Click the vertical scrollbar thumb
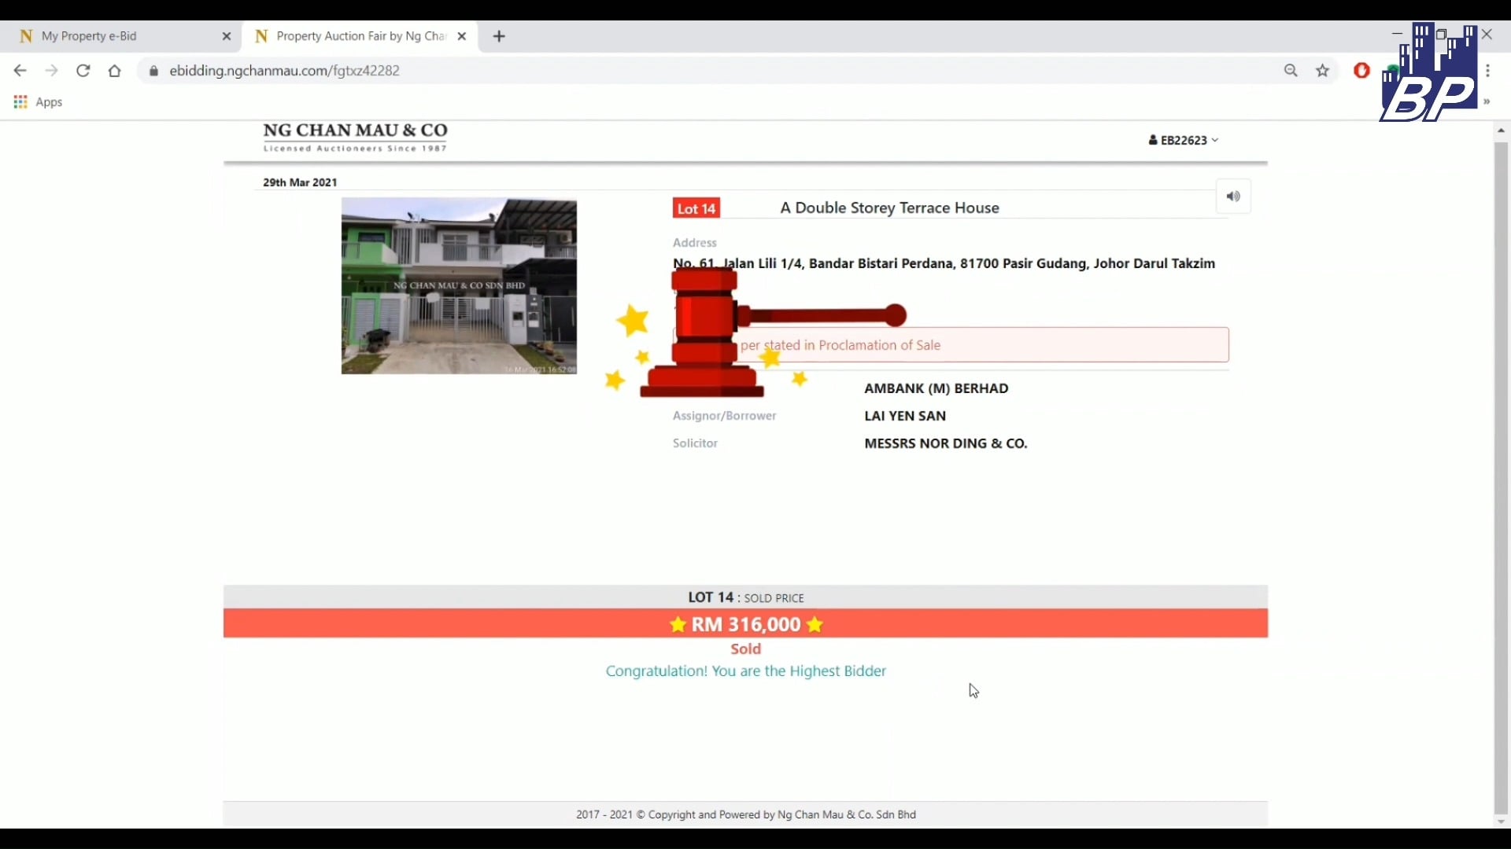 pyautogui.click(x=1502, y=478)
